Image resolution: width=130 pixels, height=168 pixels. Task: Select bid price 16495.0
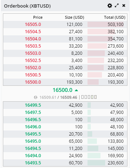(33, 141)
